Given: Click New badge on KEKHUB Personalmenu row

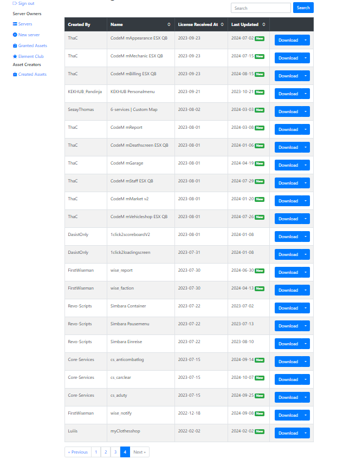Looking at the screenshot, I should (260, 92).
